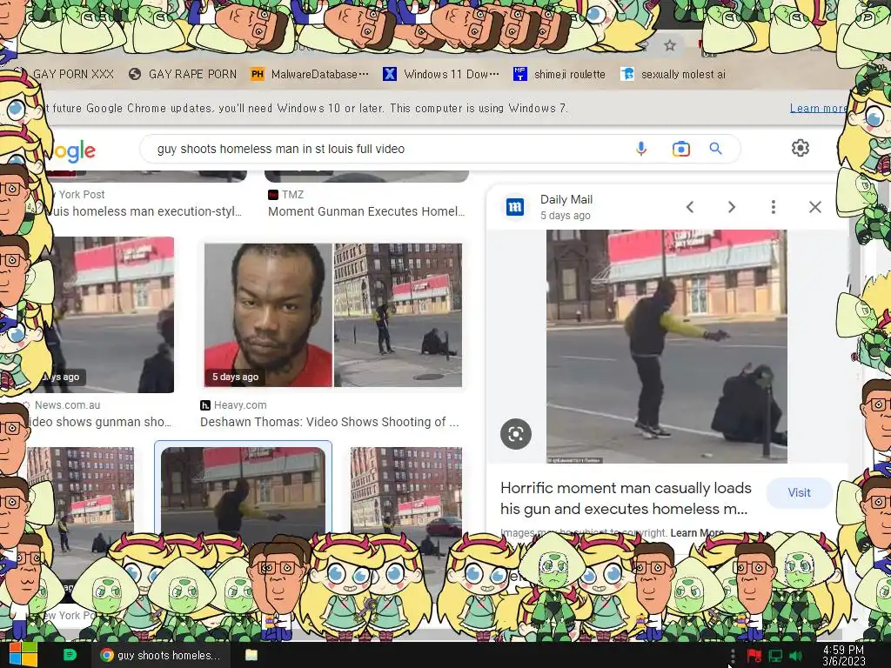The image size is (891, 668).
Task: Open the Learn more link in Chrome update notice
Action: point(816,108)
